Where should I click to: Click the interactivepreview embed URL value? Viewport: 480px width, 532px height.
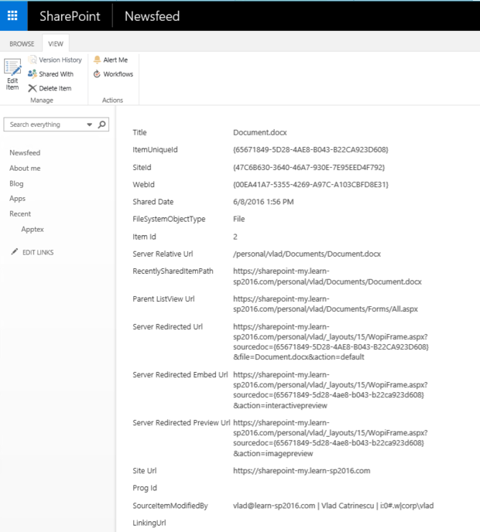(330, 390)
